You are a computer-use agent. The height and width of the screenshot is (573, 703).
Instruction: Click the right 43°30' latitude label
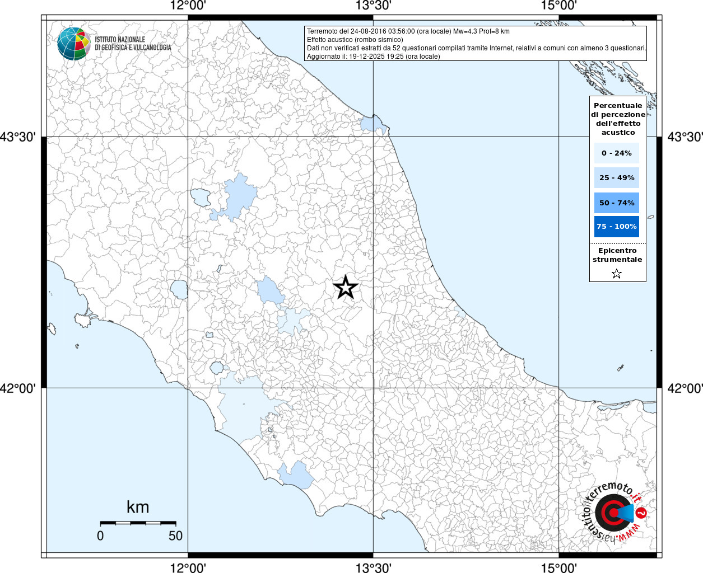tap(685, 137)
